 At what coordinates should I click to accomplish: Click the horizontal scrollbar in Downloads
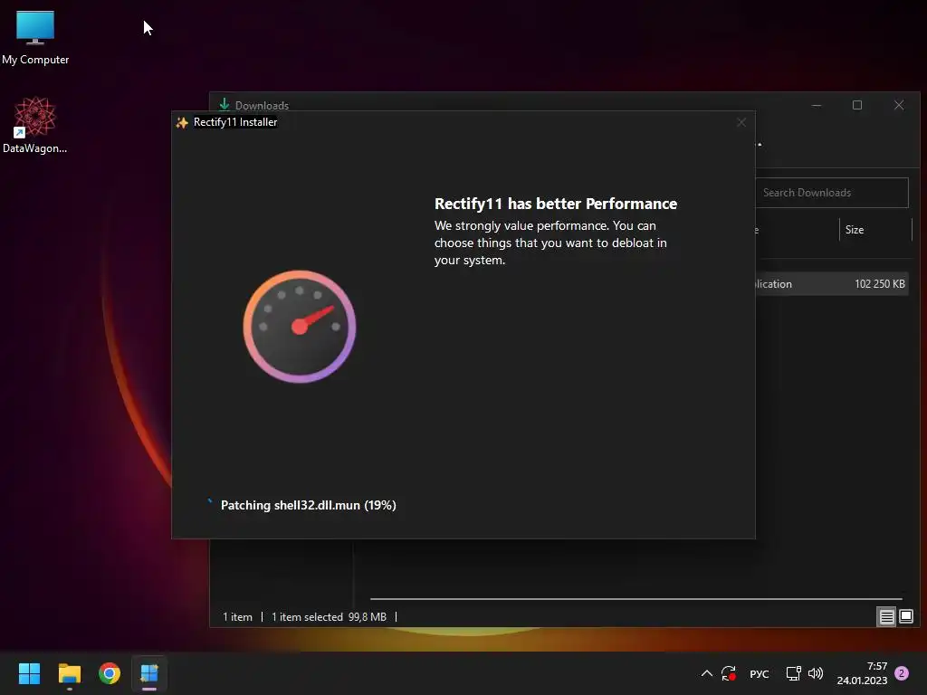pos(636,599)
